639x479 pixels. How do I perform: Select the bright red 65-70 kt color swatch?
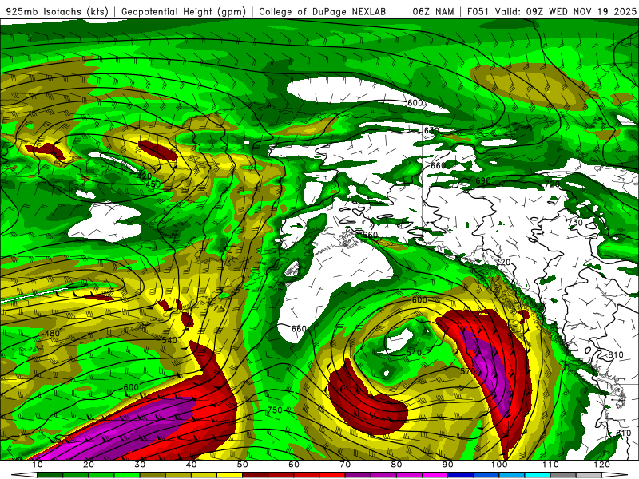pos(332,475)
